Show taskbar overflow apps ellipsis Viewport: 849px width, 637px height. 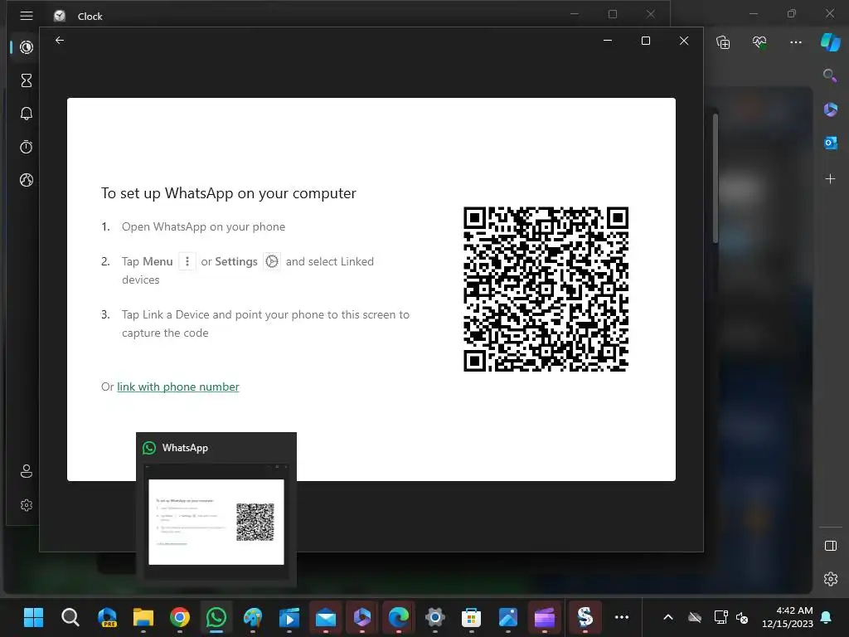[x=622, y=617]
